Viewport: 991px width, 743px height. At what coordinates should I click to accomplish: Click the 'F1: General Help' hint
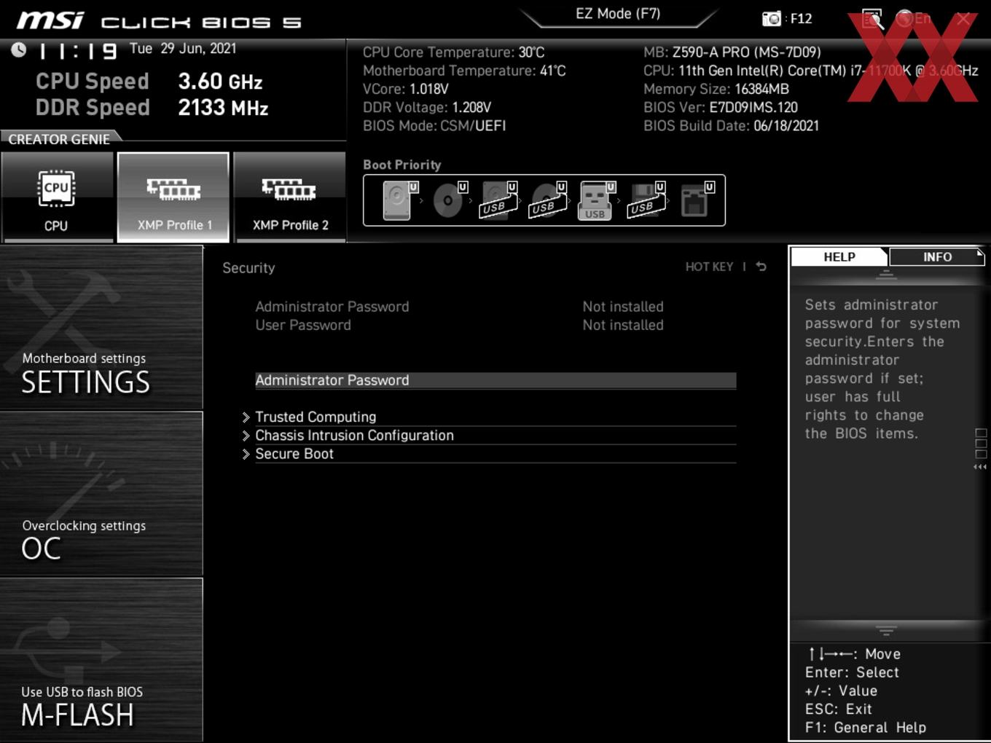click(865, 727)
